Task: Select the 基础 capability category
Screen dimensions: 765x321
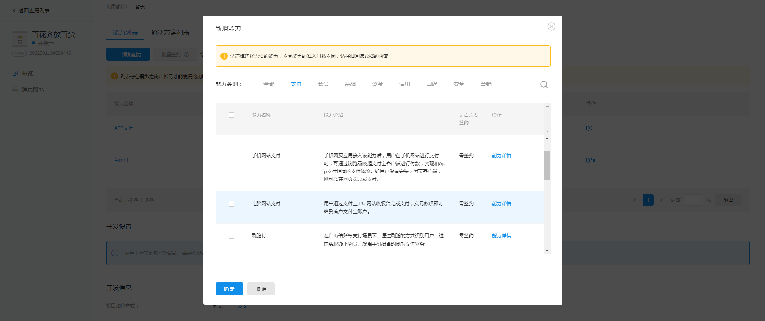Action: pyautogui.click(x=350, y=84)
